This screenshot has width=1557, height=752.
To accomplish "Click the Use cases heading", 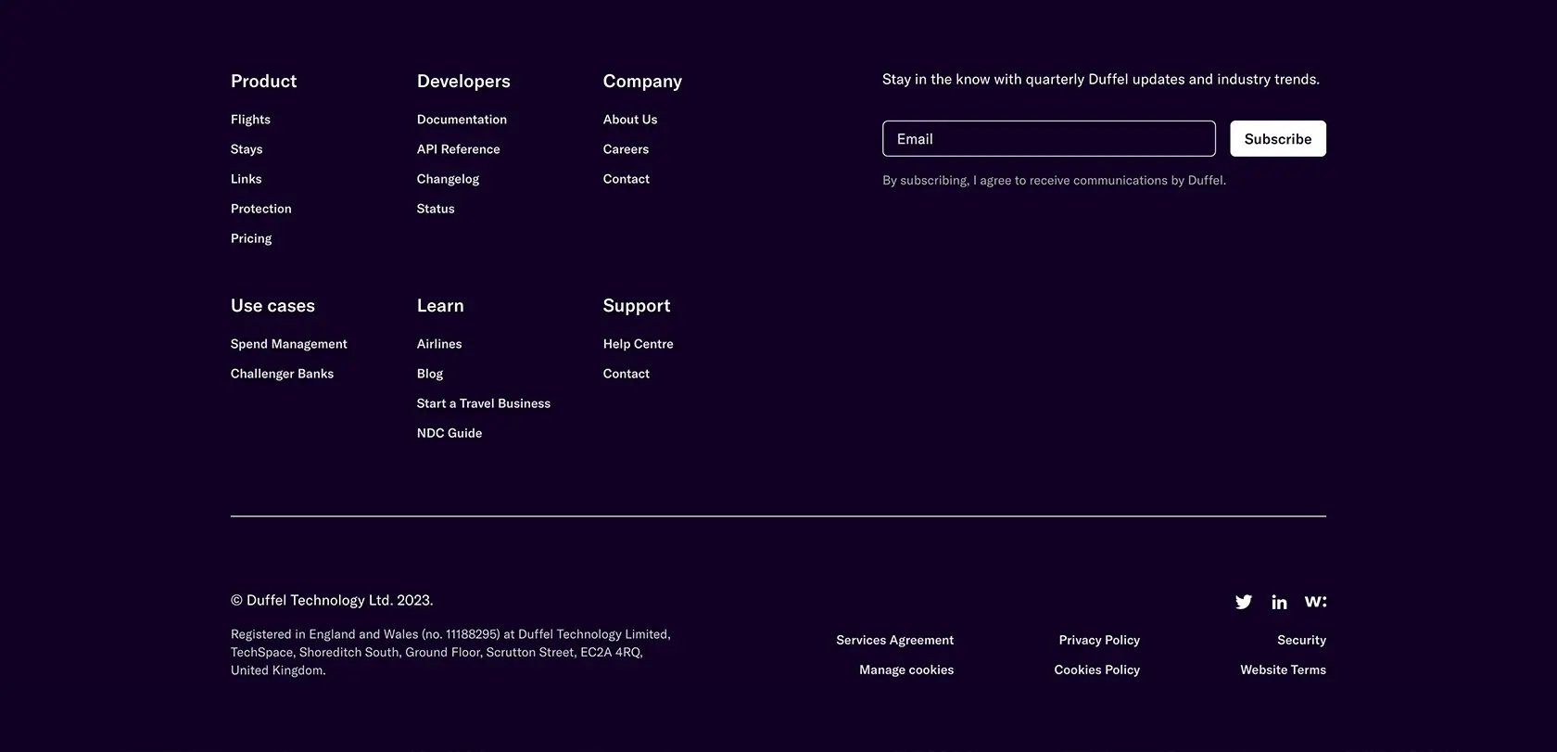I will [x=272, y=305].
